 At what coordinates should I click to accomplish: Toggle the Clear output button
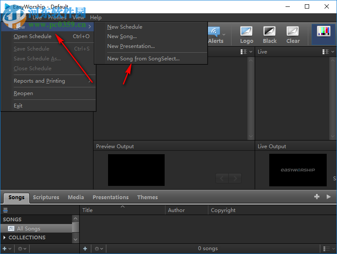[293, 35]
